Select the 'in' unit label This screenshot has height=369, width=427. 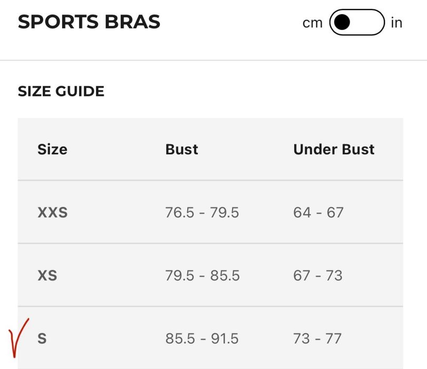click(x=396, y=23)
